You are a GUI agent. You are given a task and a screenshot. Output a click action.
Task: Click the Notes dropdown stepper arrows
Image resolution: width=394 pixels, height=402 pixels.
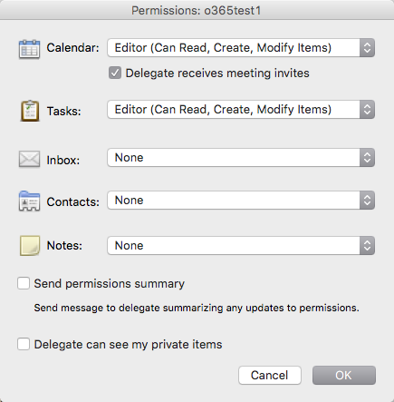pyautogui.click(x=367, y=246)
